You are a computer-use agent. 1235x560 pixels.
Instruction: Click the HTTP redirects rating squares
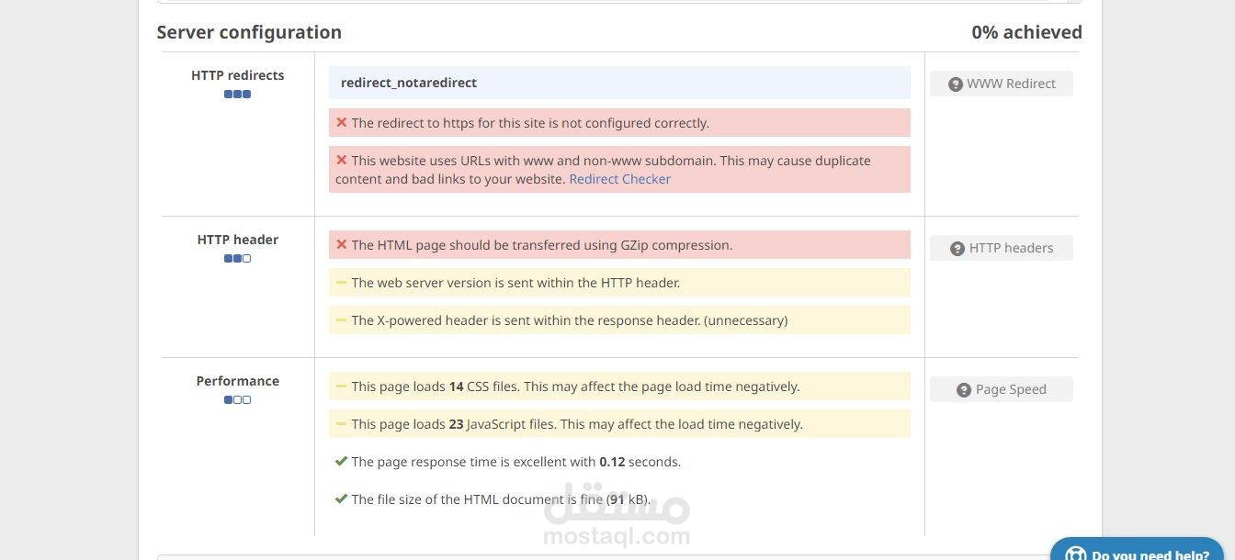pyautogui.click(x=237, y=94)
